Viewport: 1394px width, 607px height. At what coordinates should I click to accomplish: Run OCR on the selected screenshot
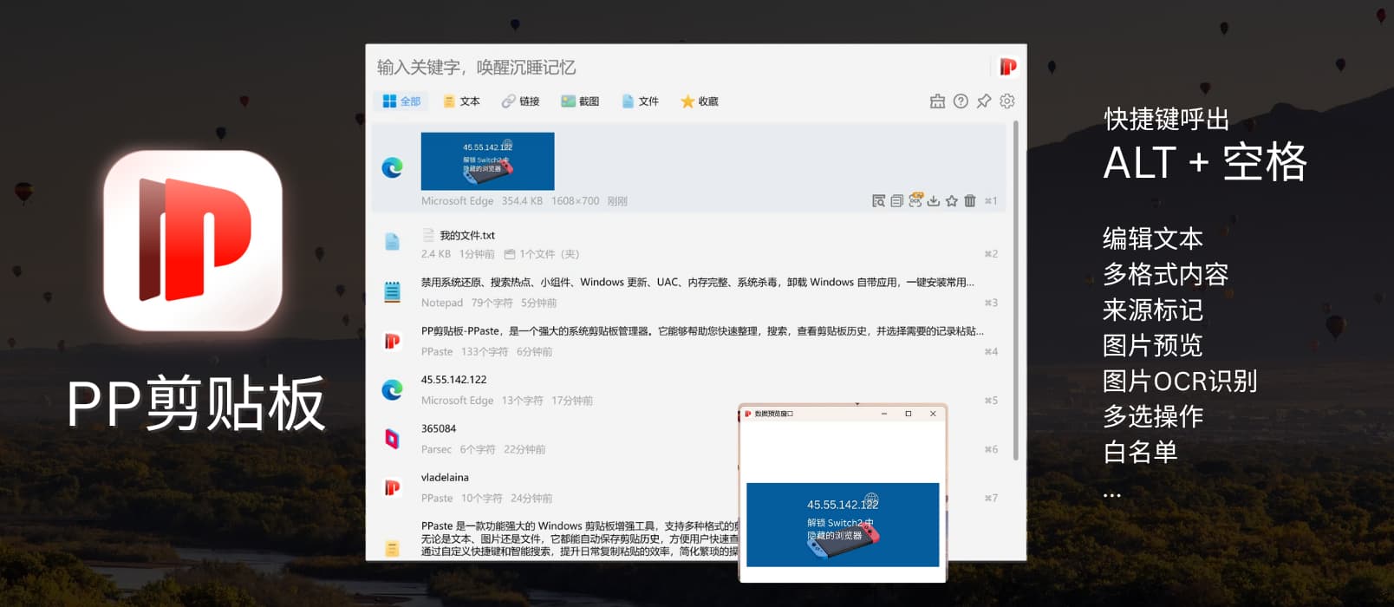[915, 201]
